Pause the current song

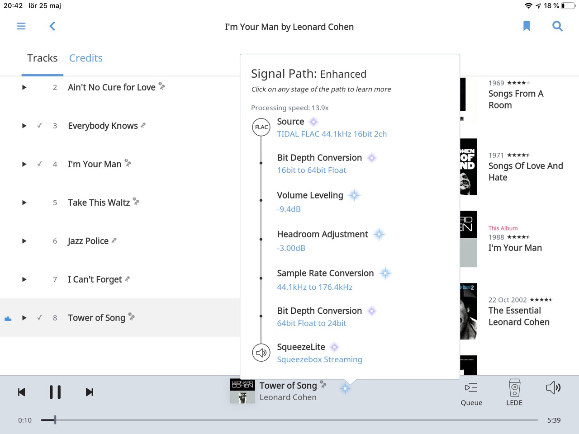(55, 392)
